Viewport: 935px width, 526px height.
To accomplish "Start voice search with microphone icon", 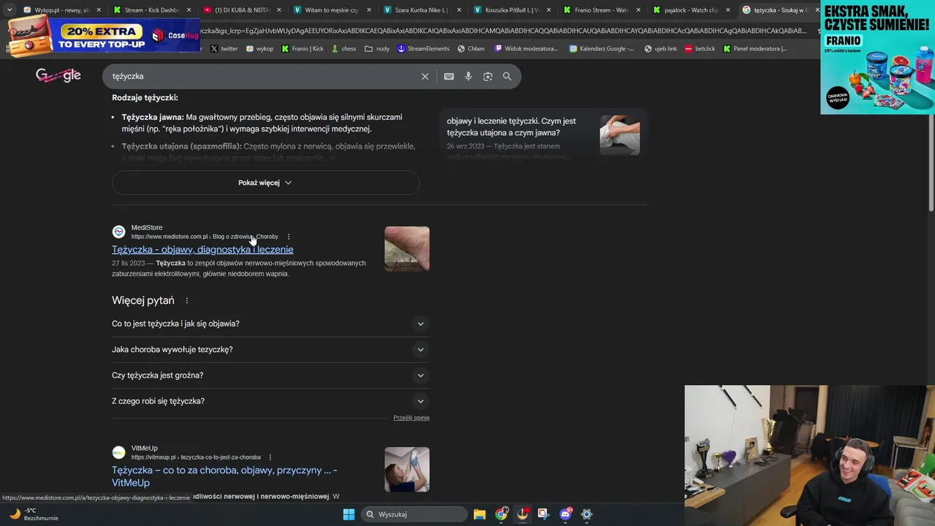I will point(468,76).
